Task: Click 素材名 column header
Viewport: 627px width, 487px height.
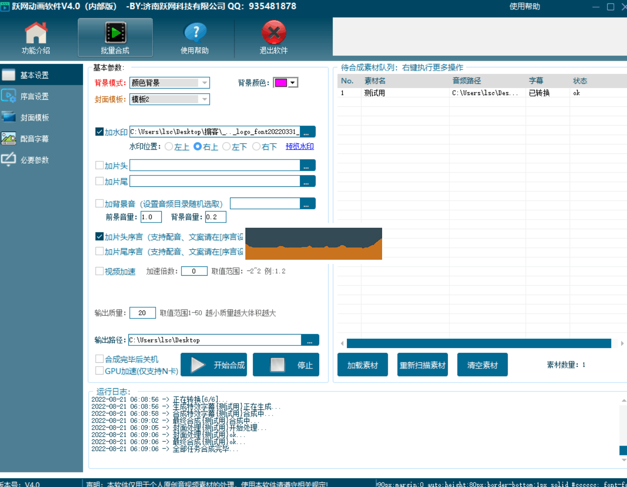Action: coord(375,81)
